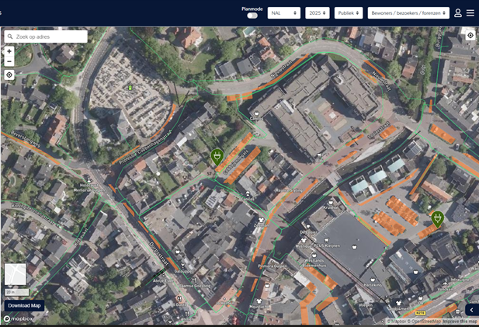The width and height of the screenshot is (479, 327).
Task: Click the Improve this map link
Action: (460, 322)
